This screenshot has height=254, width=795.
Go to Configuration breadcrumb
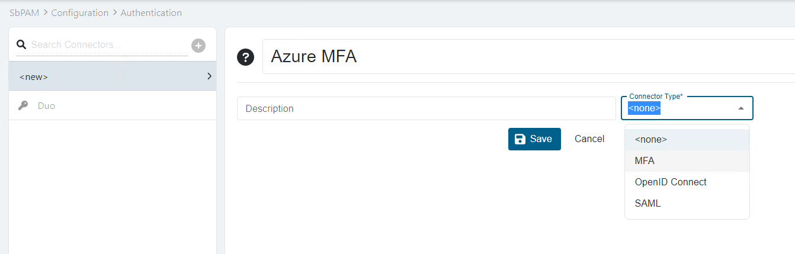80,12
